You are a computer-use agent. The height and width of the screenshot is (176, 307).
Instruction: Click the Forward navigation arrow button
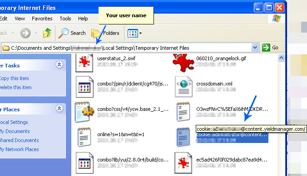click(x=25, y=33)
